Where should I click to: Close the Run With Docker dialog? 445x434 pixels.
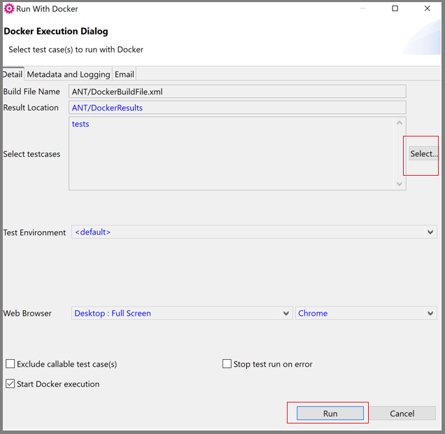coord(428,9)
